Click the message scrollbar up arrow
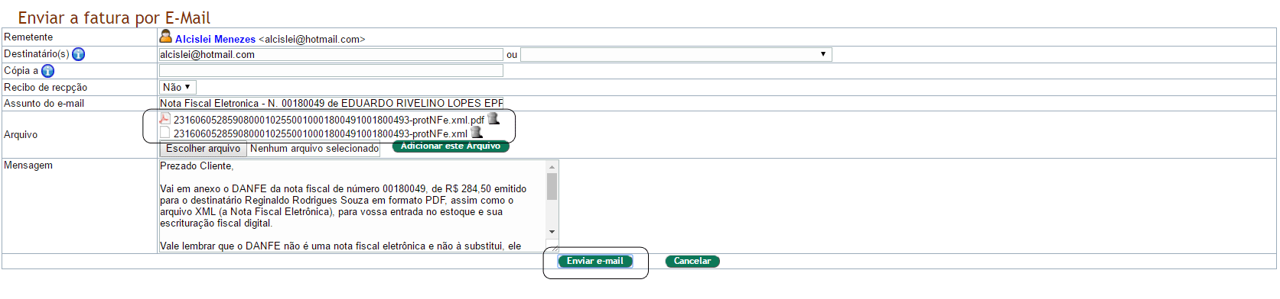Viewport: 1280px width, 299px height. (x=552, y=166)
